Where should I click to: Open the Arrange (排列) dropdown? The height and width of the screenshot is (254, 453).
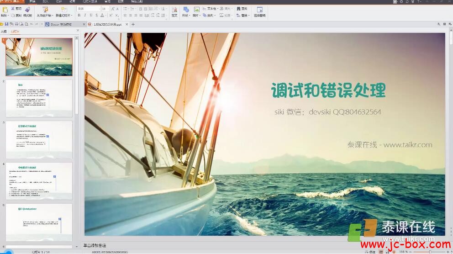coord(209,16)
